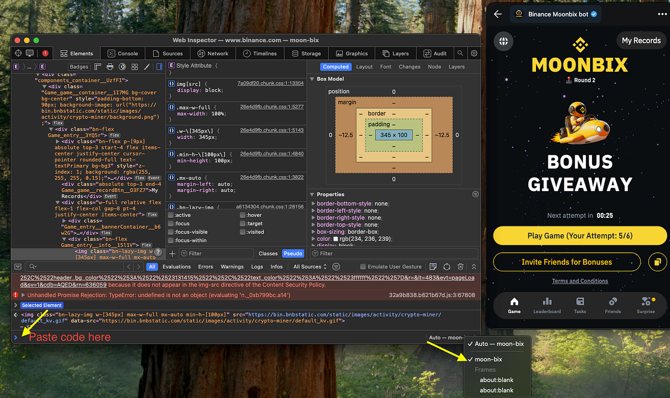Open 7a09df20.chunk.css:1:13304 source link
The width and height of the screenshot is (670, 398).
(270, 83)
